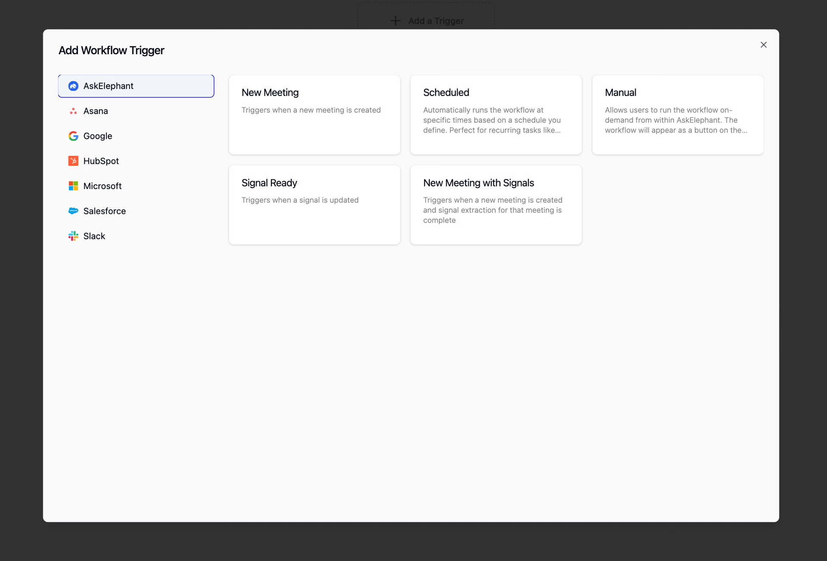The width and height of the screenshot is (827, 561).
Task: Click the Microsoft four-square logo icon
Action: pyautogui.click(x=73, y=186)
